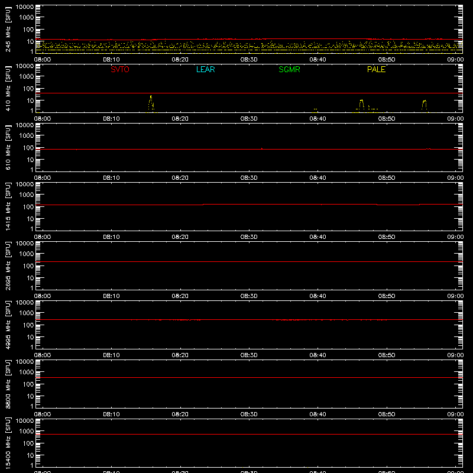
Task: Click the 10000 y-axis label of 8800 MHz plot
Action: [x=25, y=362]
